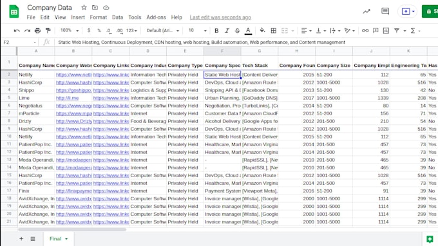Toggle strikethrough formatting
438x246 pixels.
point(237,30)
